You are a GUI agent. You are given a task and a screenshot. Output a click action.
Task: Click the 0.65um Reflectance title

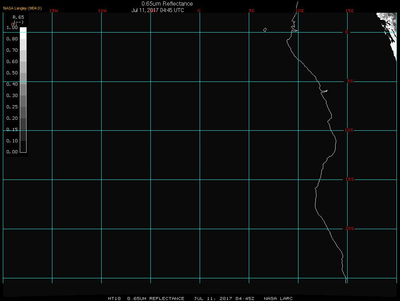click(167, 4)
